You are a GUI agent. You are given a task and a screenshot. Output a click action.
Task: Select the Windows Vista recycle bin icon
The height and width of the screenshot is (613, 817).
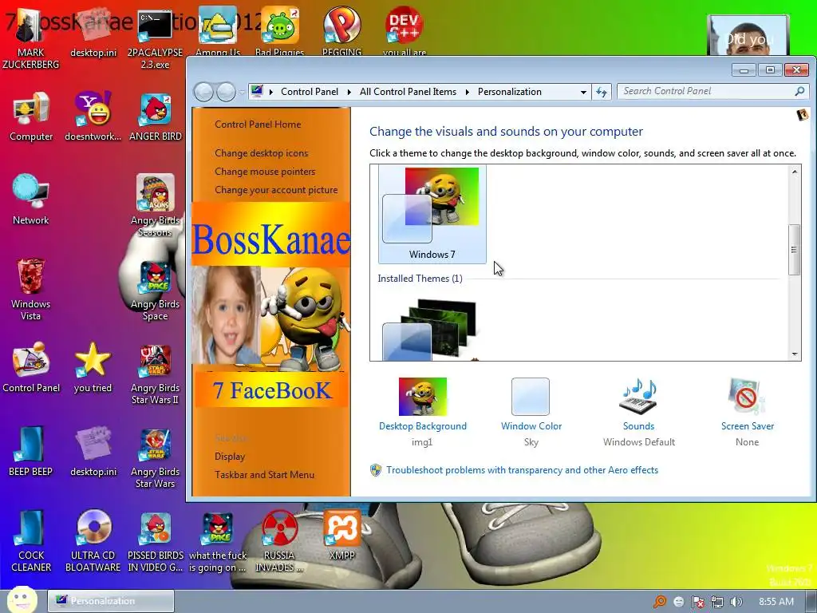(x=31, y=289)
